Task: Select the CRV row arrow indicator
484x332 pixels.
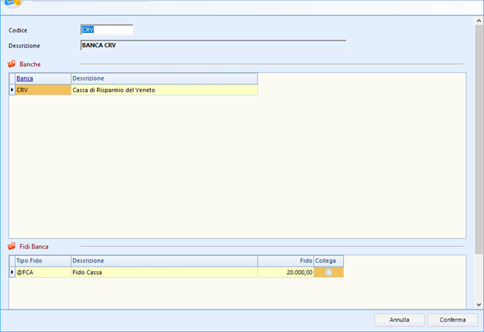Action: click(11, 90)
